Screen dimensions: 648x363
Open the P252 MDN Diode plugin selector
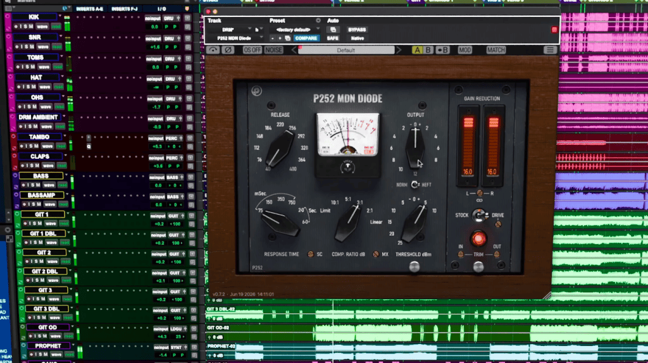235,38
